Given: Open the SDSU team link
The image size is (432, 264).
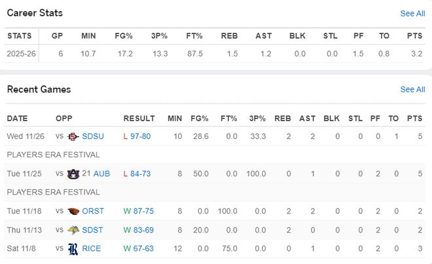Looking at the screenshot, I should pyautogui.click(x=93, y=136).
